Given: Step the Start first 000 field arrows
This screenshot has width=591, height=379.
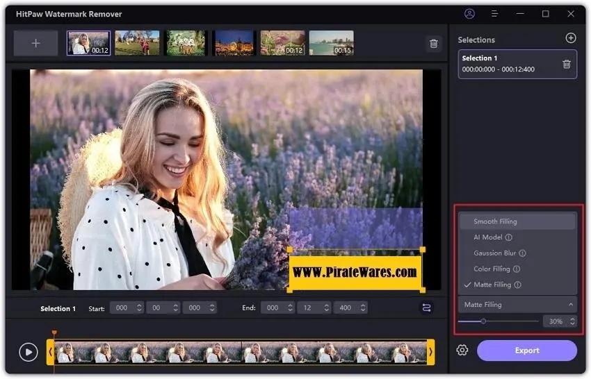Looking at the screenshot, I should (x=139, y=308).
